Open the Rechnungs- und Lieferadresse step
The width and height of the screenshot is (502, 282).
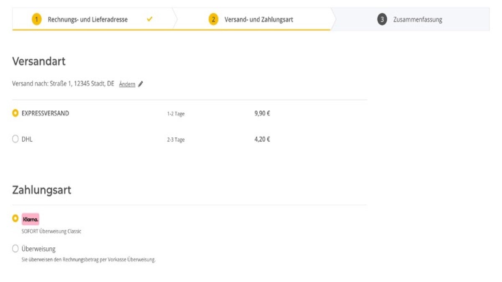pyautogui.click(x=93, y=19)
